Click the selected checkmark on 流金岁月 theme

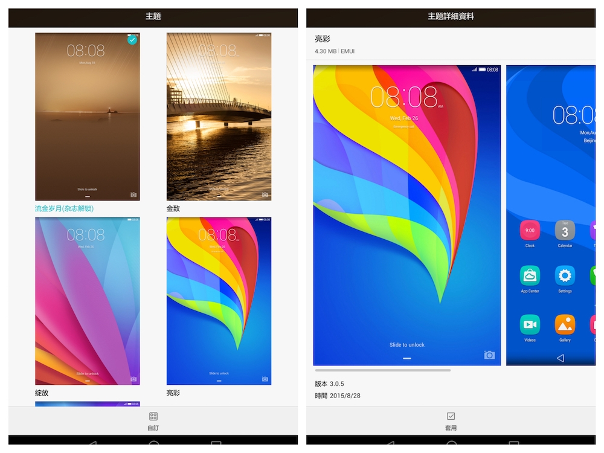coord(132,40)
